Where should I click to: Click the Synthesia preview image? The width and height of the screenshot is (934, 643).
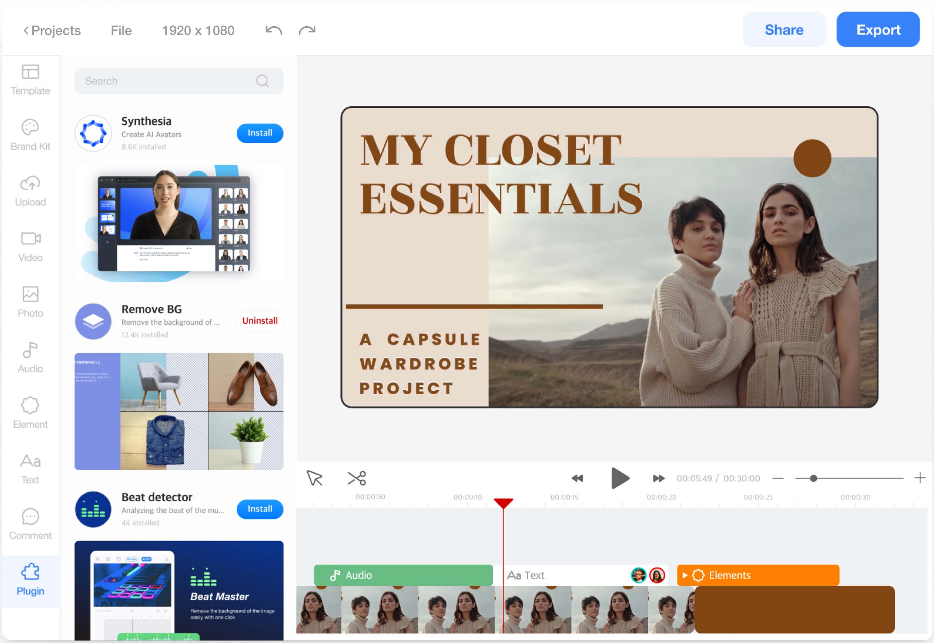[x=179, y=224]
